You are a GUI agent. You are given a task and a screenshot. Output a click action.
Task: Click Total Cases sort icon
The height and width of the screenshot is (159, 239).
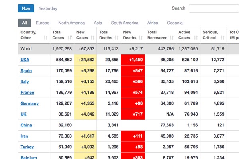(x=70, y=38)
